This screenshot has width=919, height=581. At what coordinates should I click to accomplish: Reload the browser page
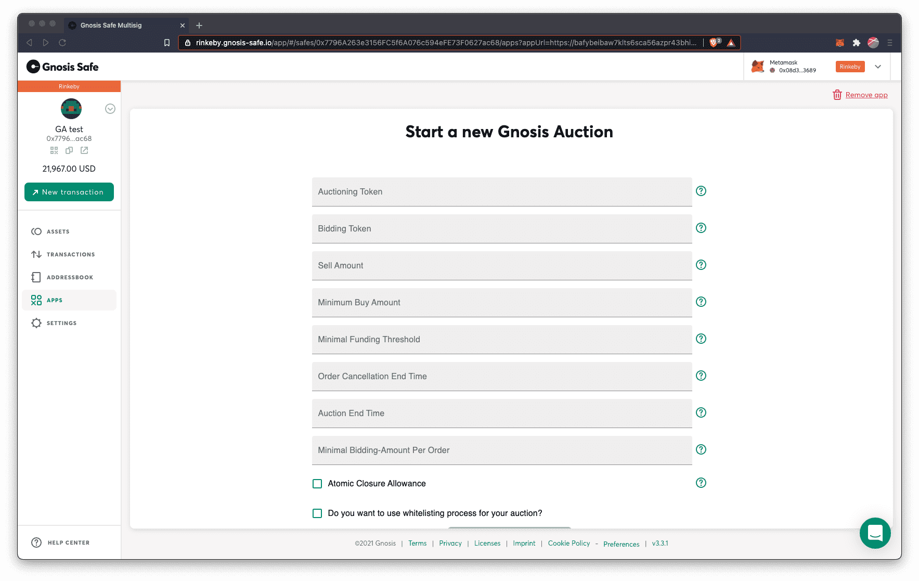click(x=62, y=43)
